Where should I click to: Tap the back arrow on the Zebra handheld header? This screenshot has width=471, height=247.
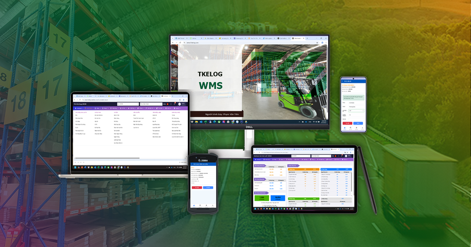coord(192,164)
